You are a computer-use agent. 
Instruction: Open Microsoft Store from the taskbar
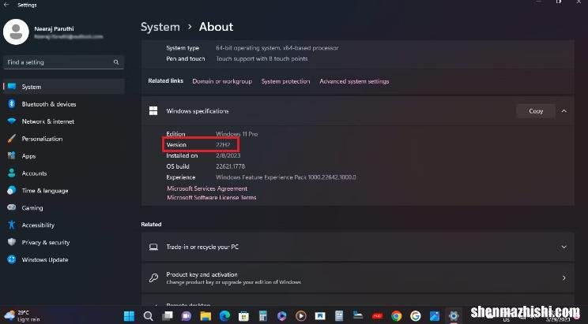243,316
